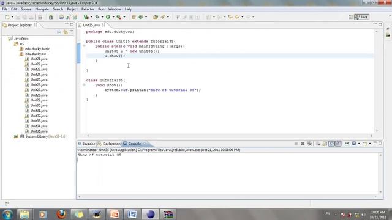
Task: Toggle Link with Editor in Project Explorer
Action: pos(66,32)
